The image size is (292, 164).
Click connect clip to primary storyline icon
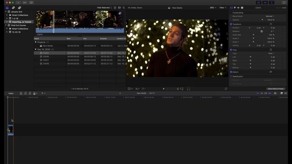[21, 93]
